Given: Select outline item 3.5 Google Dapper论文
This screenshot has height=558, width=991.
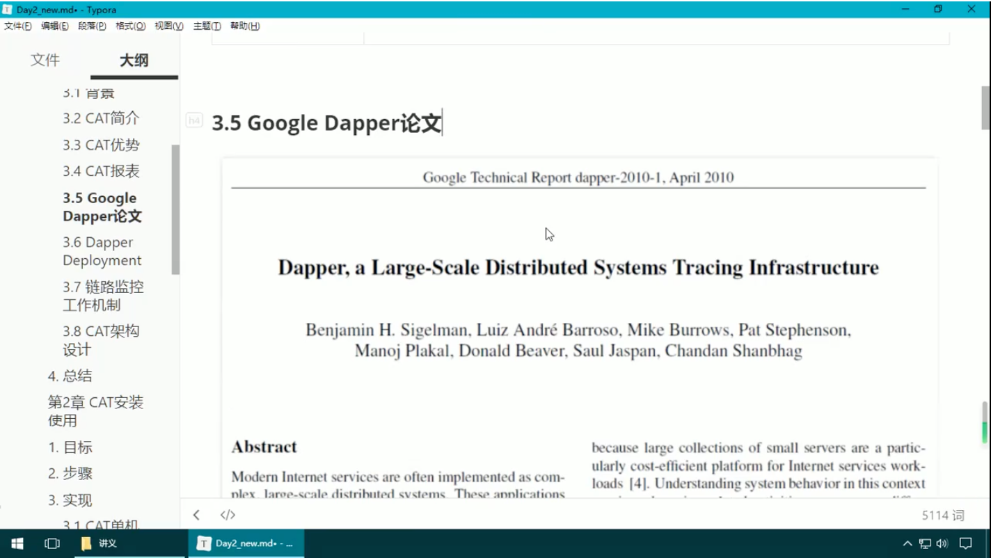Looking at the screenshot, I should point(102,207).
